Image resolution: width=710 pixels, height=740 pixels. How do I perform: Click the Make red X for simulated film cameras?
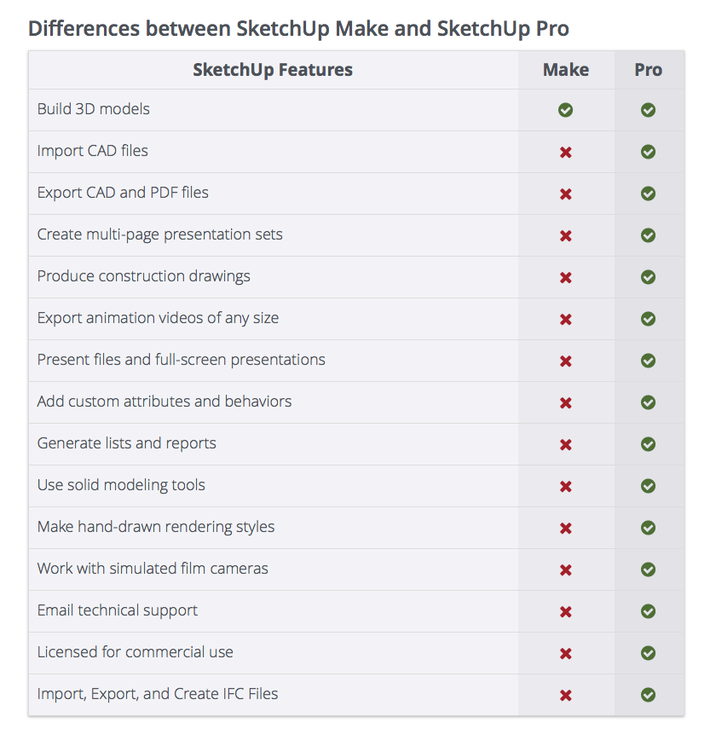click(565, 569)
